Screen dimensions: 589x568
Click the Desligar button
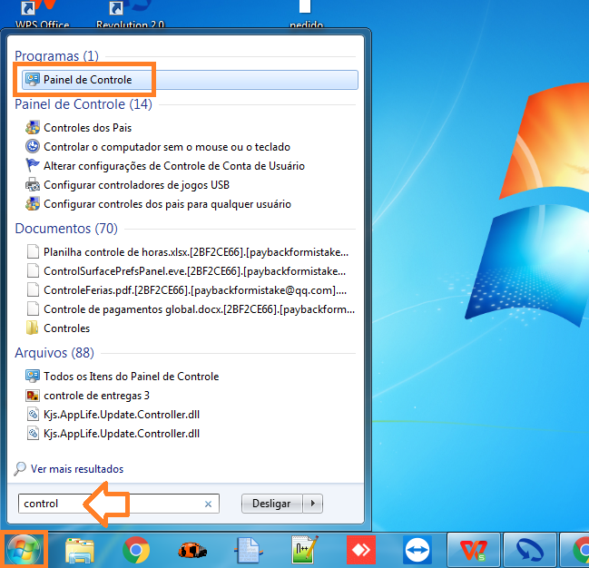271,504
